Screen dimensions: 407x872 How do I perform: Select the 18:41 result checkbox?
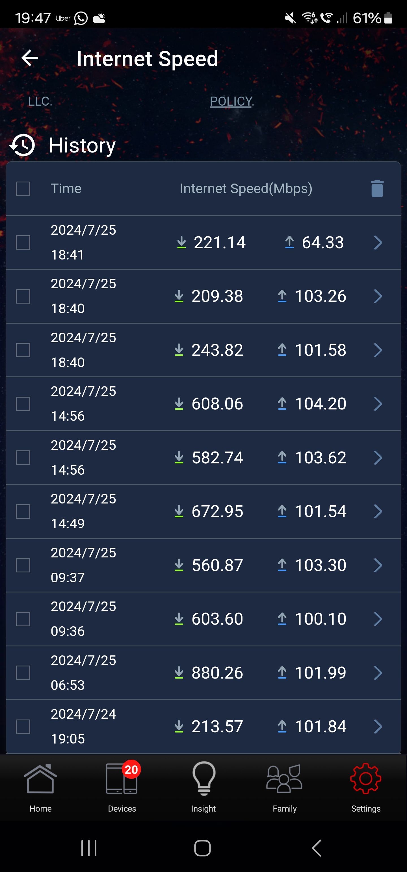point(23,242)
